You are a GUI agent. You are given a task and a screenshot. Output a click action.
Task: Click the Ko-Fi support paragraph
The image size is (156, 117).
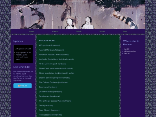point(23,76)
